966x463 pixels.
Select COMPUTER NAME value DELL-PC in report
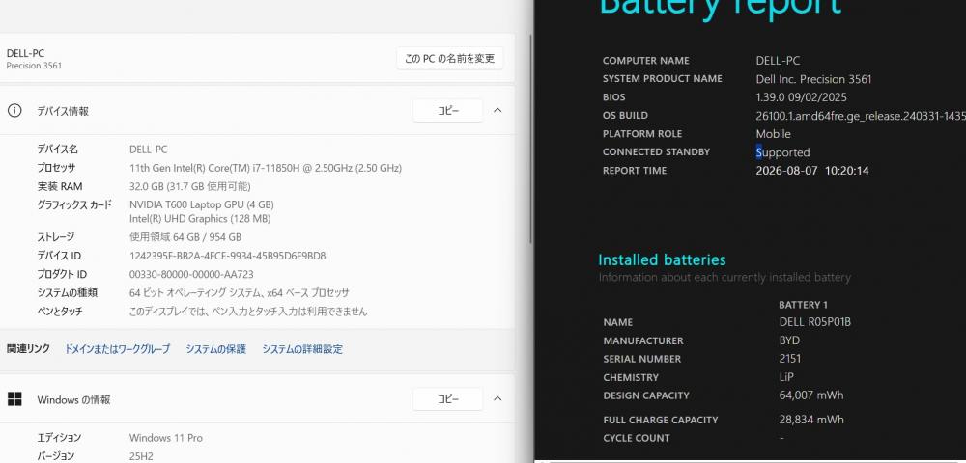pyautogui.click(x=778, y=60)
